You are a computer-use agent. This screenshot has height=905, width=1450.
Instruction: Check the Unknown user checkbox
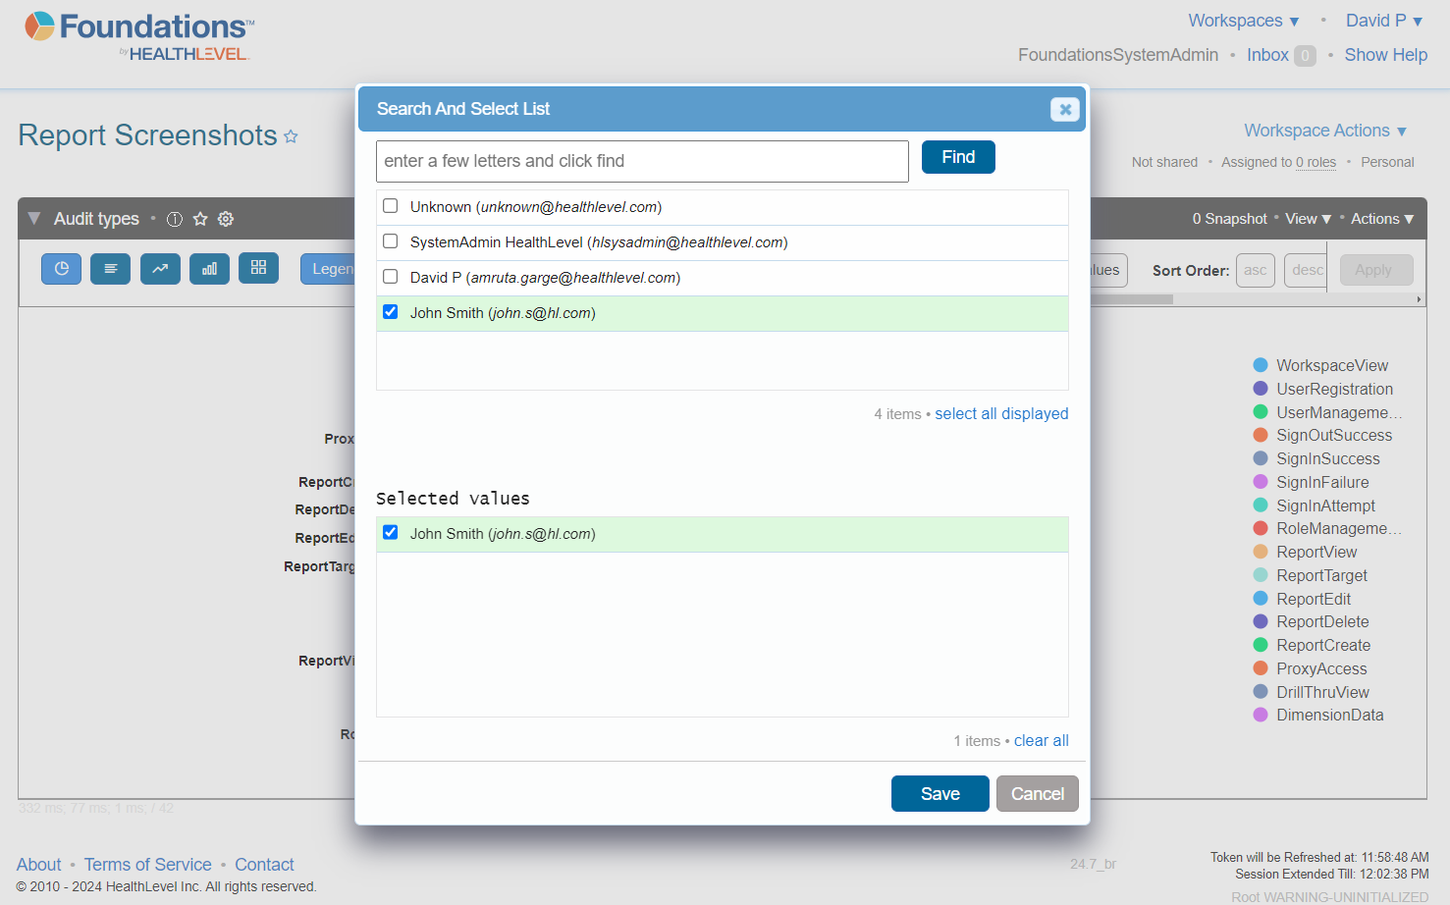391,206
